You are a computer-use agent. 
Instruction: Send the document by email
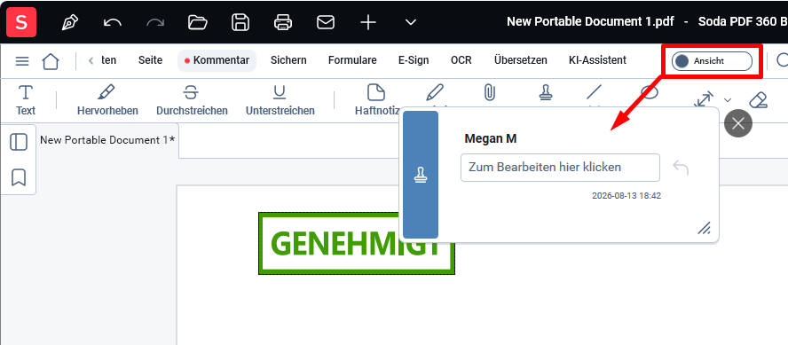click(x=326, y=22)
